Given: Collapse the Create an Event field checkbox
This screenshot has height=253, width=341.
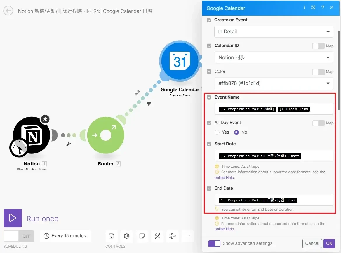Looking at the screenshot, I should (209, 20).
